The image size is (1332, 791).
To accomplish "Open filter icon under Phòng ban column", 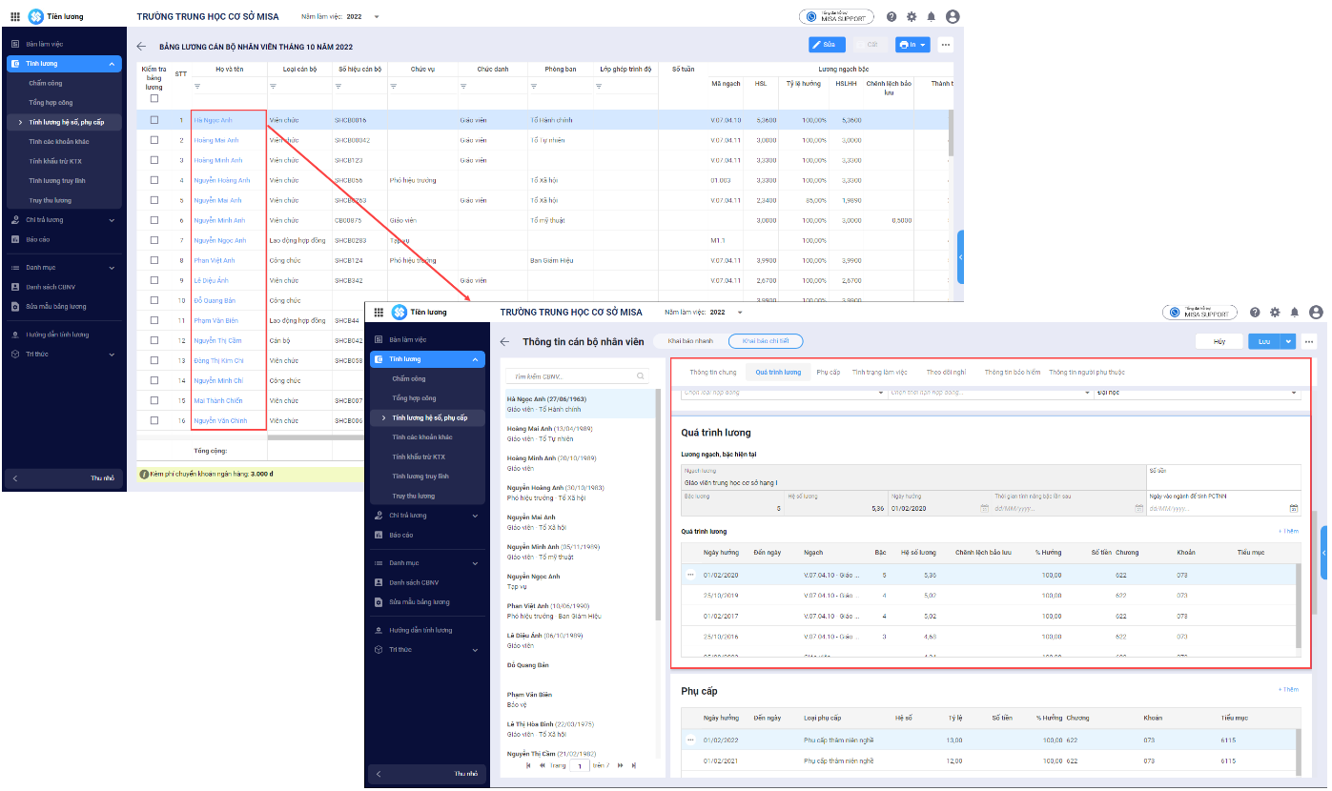I will click(x=534, y=87).
